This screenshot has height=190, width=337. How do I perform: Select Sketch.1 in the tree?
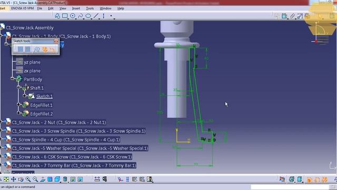(x=44, y=96)
